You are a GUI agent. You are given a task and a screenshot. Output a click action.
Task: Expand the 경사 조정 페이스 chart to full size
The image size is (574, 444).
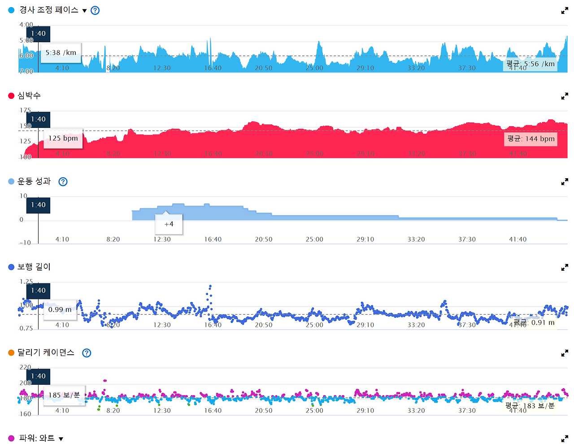[565, 11]
